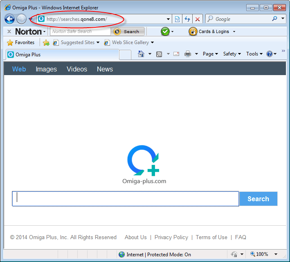Click the Norton Safe Search field
Screen dimensions: 290x262
(80, 31)
